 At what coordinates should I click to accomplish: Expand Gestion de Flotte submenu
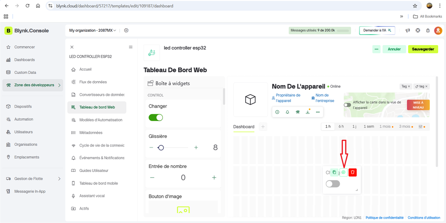pos(33,178)
